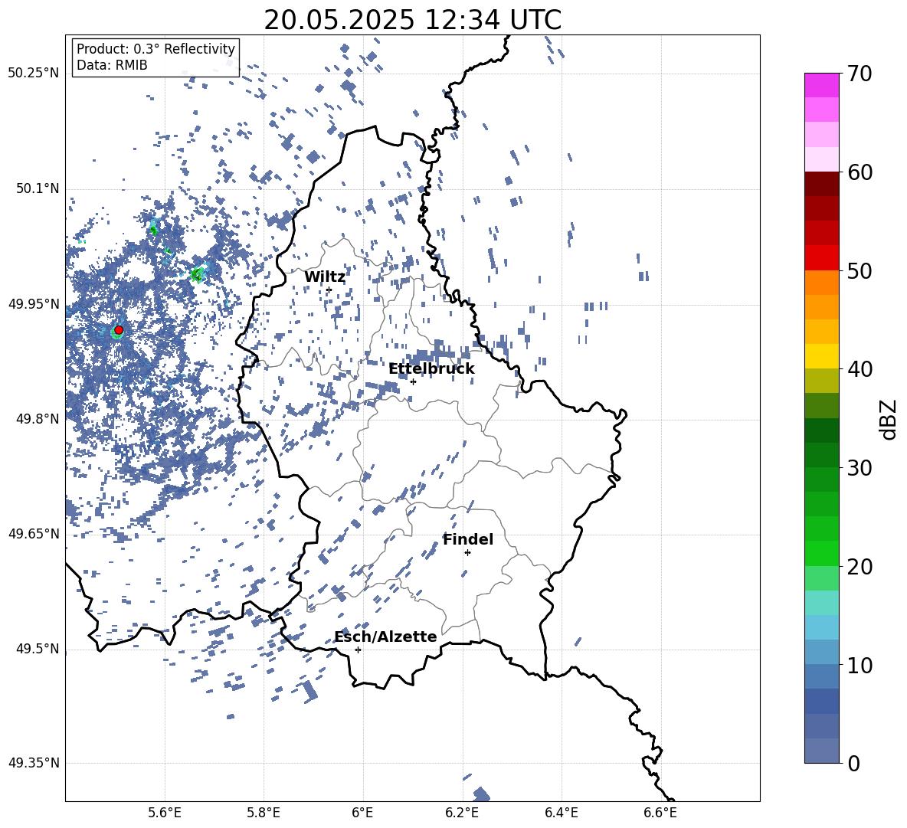Click the Wiltz city label
The width and height of the screenshot is (907, 828).
coord(325,277)
